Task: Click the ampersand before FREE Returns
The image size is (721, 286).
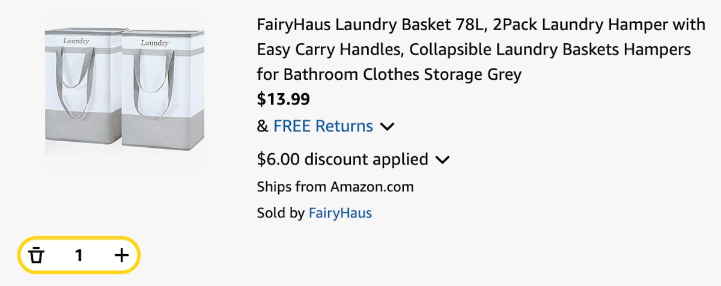Action: (x=263, y=127)
